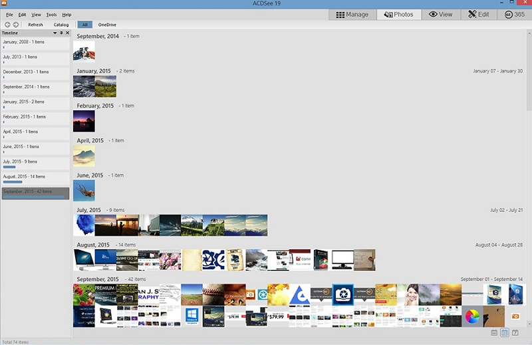This screenshot has height=345, width=532.
Task: Go back with the left arrow button
Action: point(7,25)
